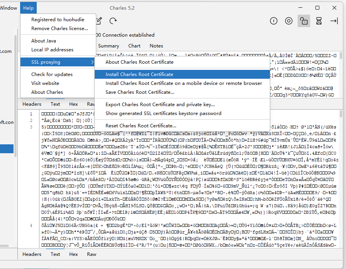Select Visit website menu item

pos(45,83)
